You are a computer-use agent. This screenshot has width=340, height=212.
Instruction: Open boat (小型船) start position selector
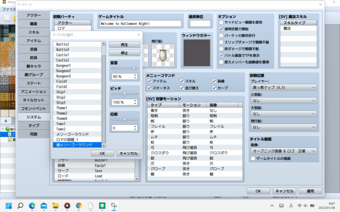[x=284, y=101]
